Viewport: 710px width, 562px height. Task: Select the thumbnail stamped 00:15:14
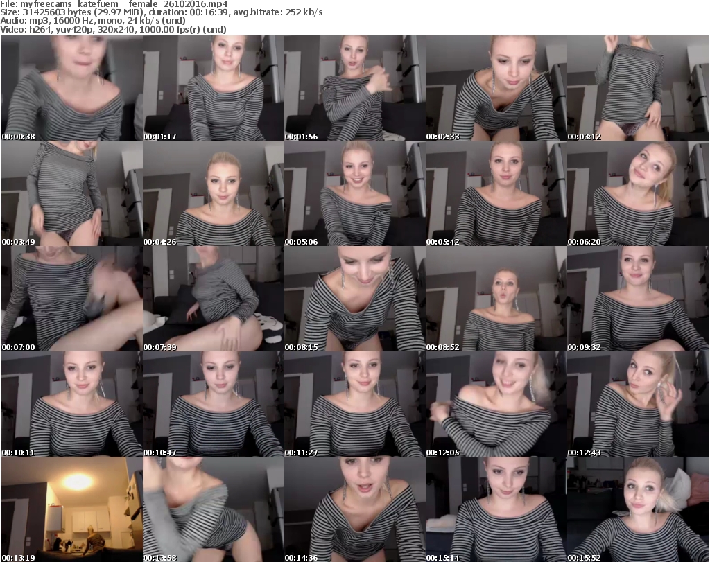[x=496, y=509]
